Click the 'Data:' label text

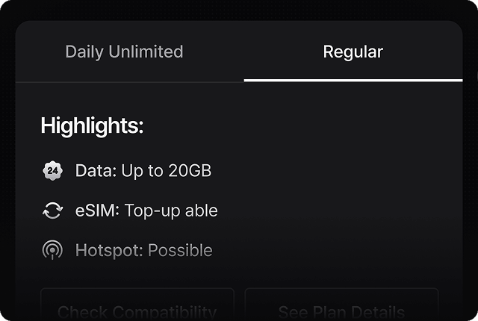coord(96,170)
